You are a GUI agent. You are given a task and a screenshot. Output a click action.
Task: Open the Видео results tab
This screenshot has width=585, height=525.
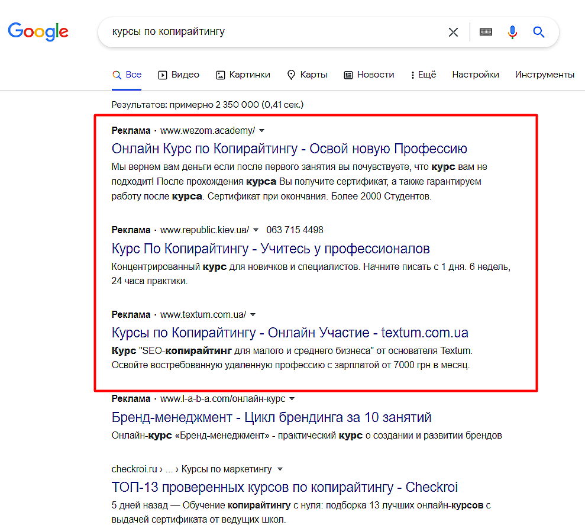179,75
